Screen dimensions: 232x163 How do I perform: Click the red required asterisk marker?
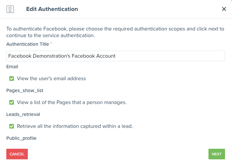[x=51, y=43]
